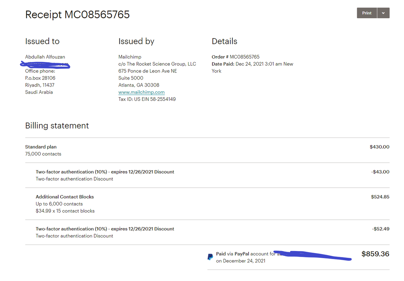Open the www.mailchimp.com link
This screenshot has width=404, height=281.
tap(141, 92)
